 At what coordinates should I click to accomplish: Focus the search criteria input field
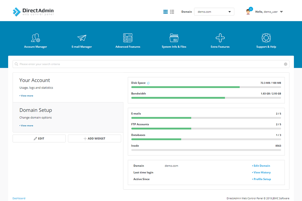pos(151,64)
